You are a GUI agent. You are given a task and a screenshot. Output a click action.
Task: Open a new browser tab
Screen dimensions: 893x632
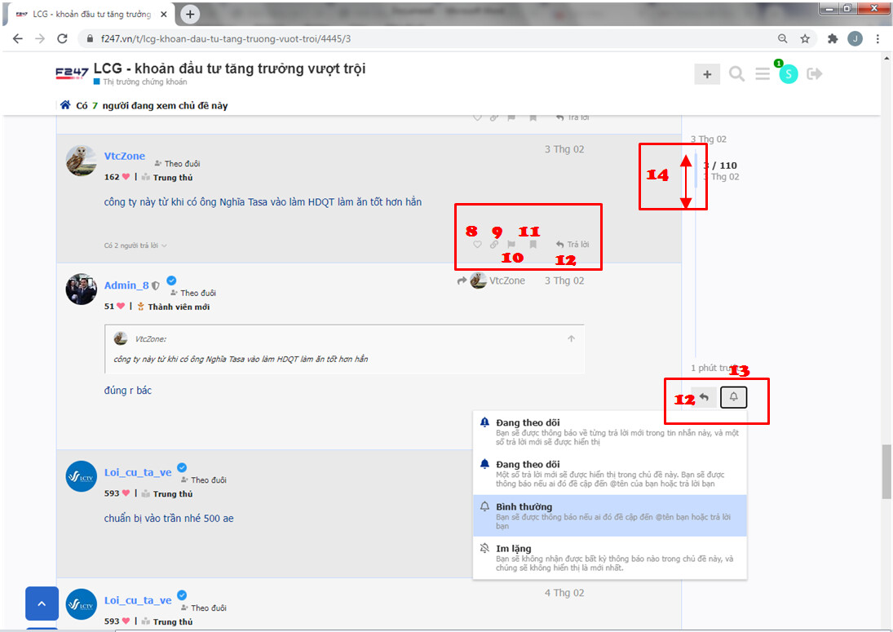point(190,14)
